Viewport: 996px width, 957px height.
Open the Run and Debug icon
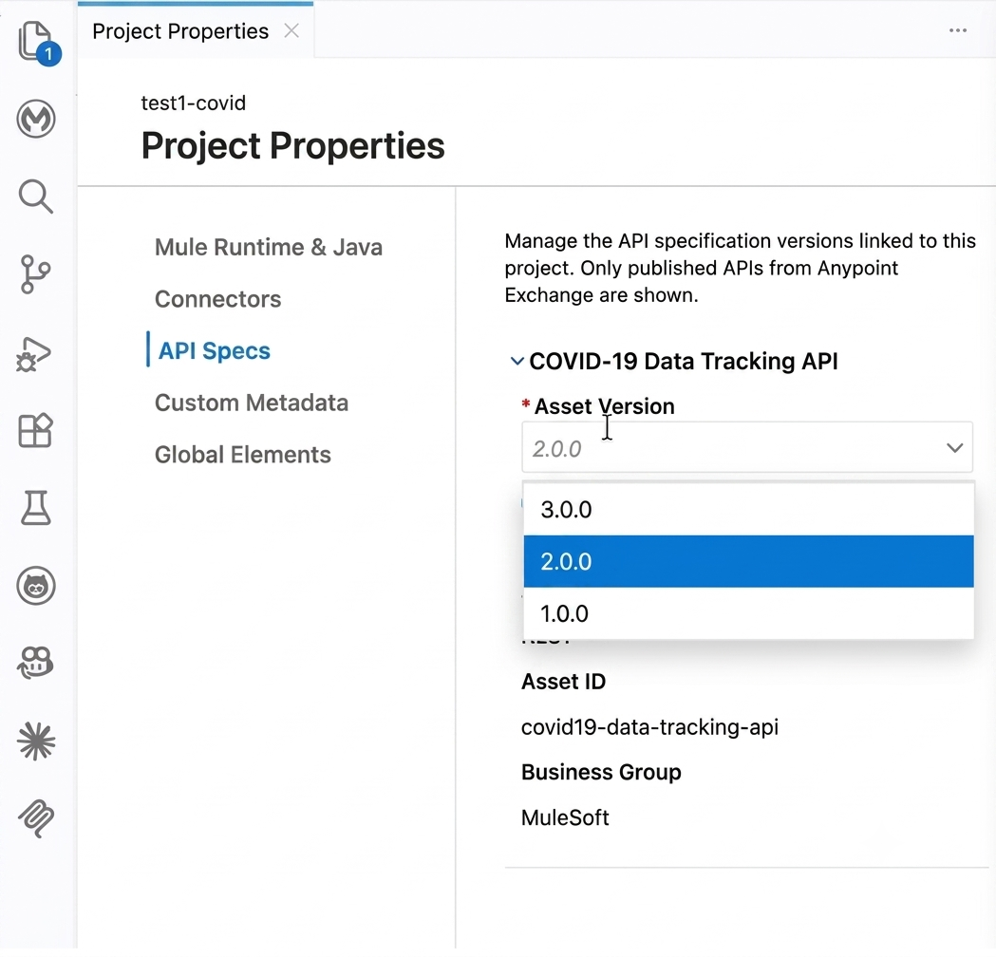click(x=33, y=354)
